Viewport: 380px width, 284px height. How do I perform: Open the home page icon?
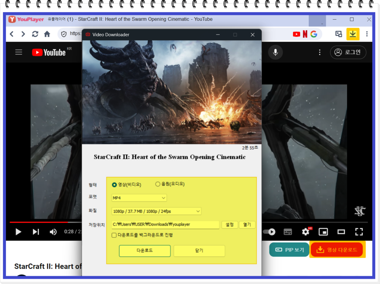coord(47,34)
